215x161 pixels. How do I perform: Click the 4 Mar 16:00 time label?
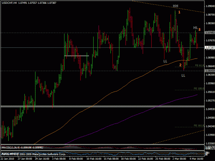coord(197,159)
